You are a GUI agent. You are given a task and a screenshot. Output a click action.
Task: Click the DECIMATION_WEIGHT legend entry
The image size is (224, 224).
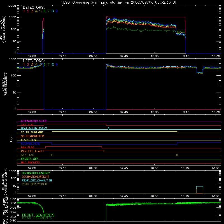point(36,177)
